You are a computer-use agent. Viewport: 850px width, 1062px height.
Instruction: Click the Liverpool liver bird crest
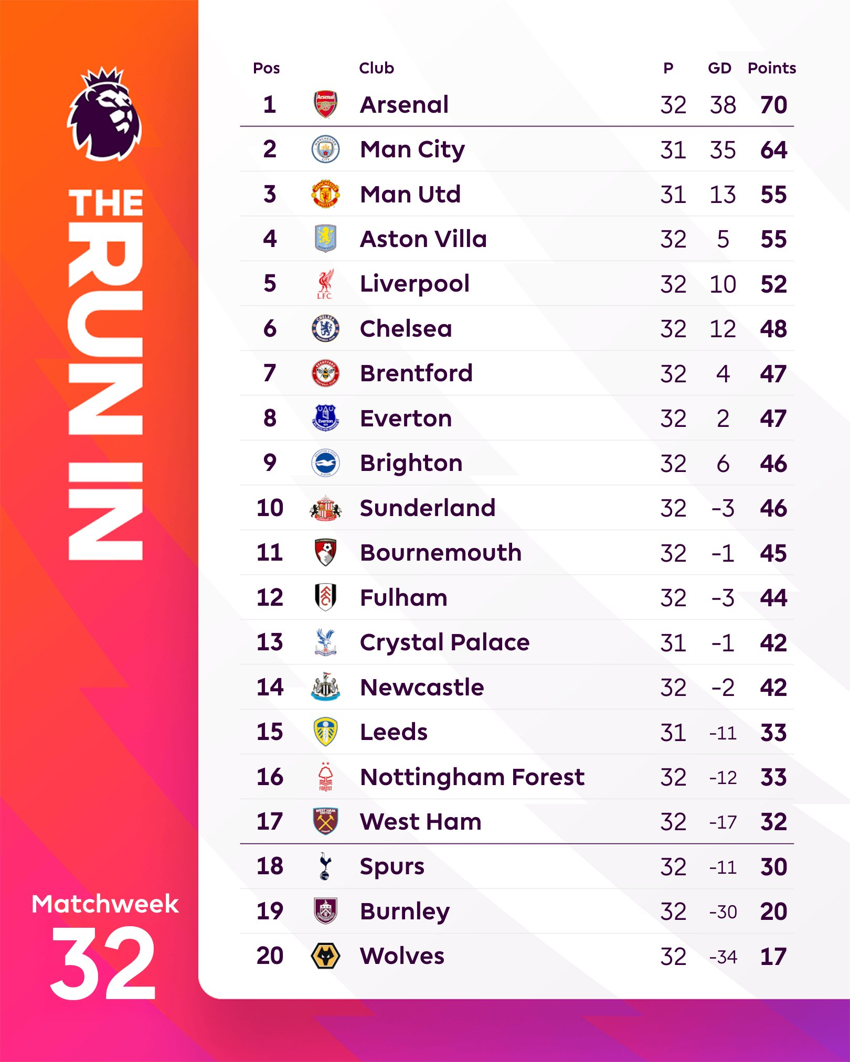click(325, 284)
